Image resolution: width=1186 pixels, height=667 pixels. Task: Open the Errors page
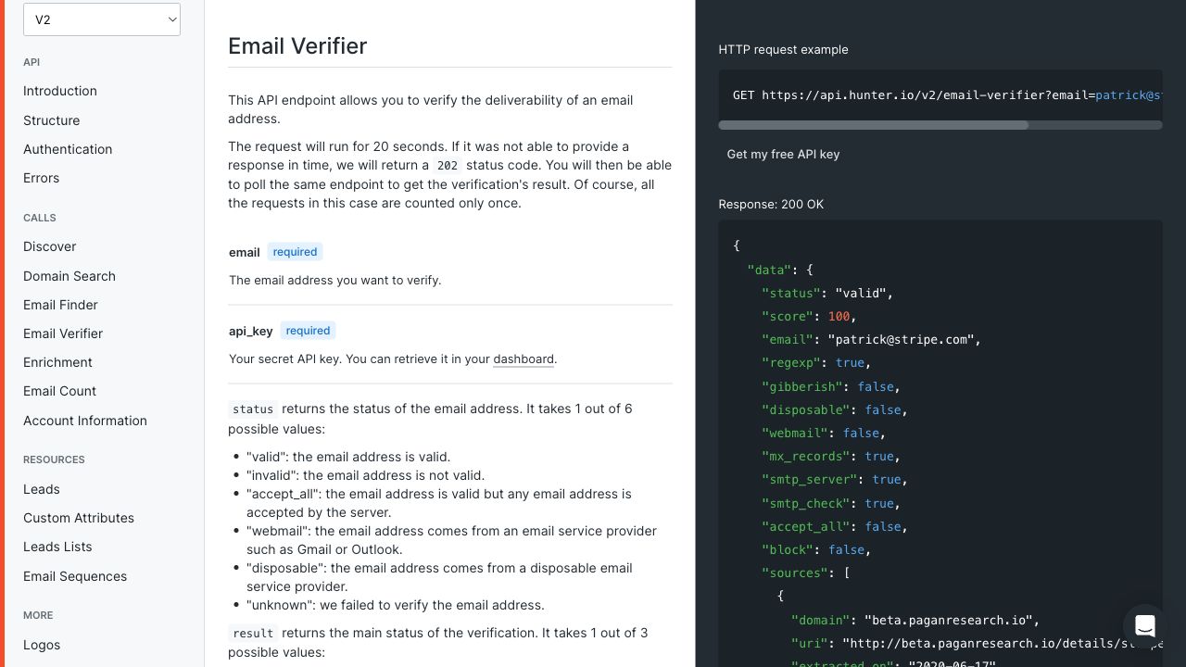coord(42,178)
